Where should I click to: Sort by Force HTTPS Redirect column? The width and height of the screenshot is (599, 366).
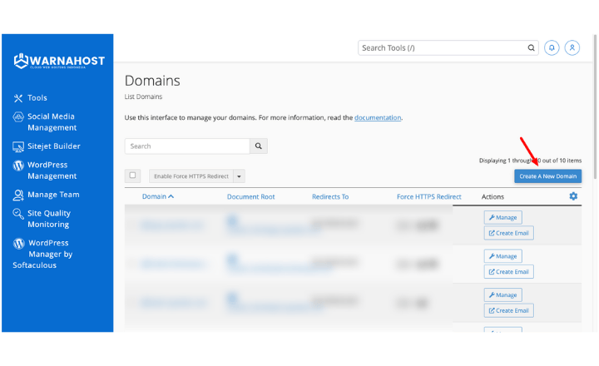(429, 197)
